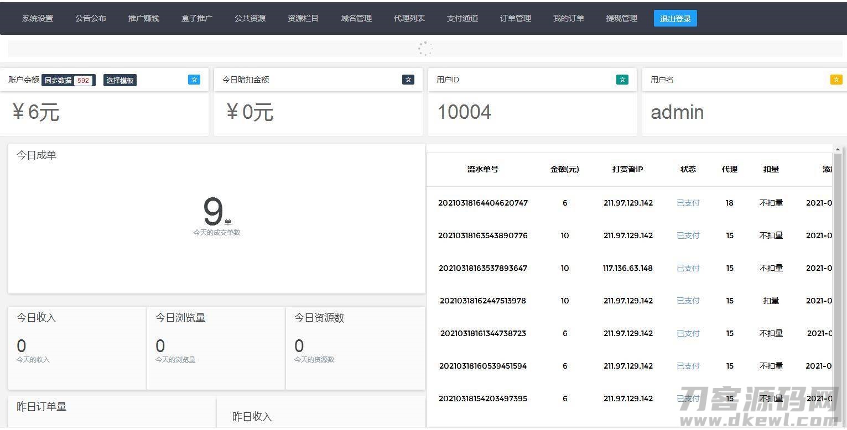Click the blue star icon on 账户余额 card

(194, 80)
